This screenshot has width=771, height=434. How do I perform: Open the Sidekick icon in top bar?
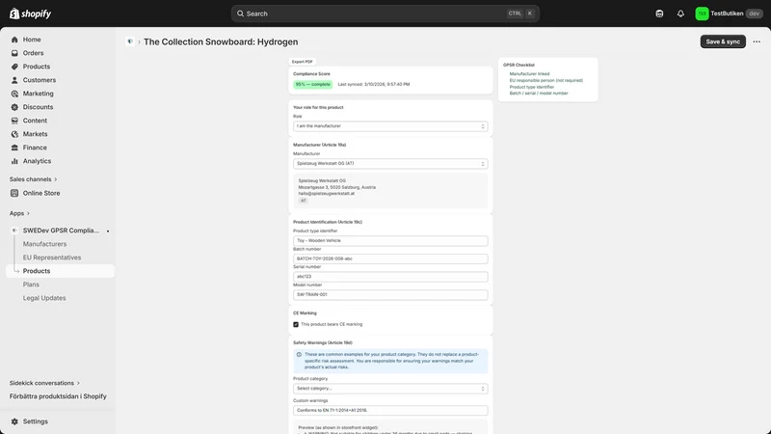tap(659, 14)
